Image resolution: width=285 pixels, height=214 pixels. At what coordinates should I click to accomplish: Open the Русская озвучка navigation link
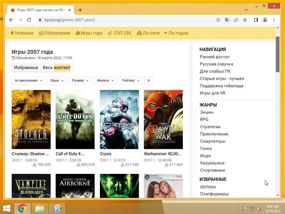click(216, 64)
